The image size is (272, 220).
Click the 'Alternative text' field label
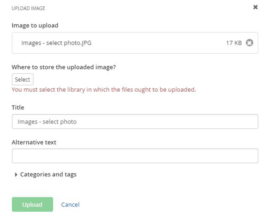tap(34, 142)
